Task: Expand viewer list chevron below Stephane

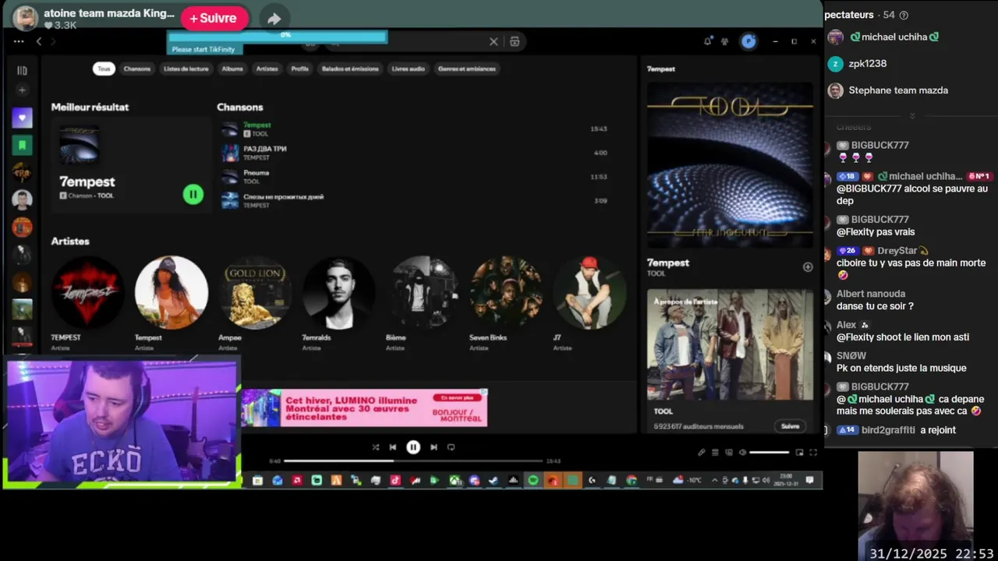Action: 911,116
